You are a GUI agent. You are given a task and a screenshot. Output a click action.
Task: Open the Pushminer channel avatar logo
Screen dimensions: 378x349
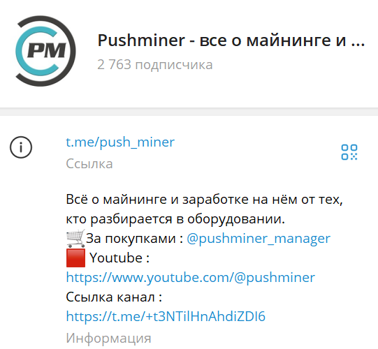45,51
